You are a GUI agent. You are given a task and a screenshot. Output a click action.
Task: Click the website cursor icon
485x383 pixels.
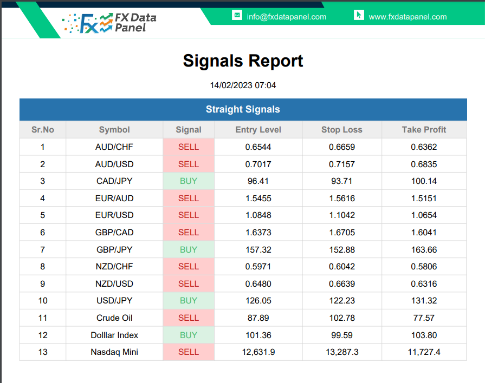359,15
